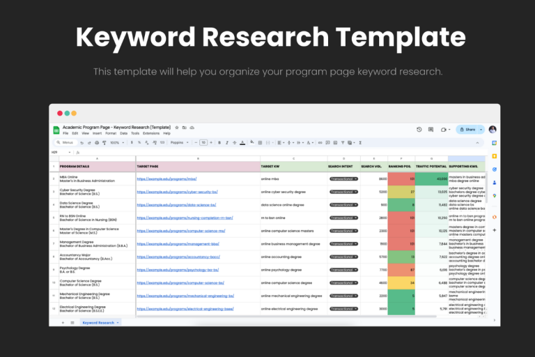535x357 pixels.
Task: Open horizontal align dropdown
Action: 281,143
